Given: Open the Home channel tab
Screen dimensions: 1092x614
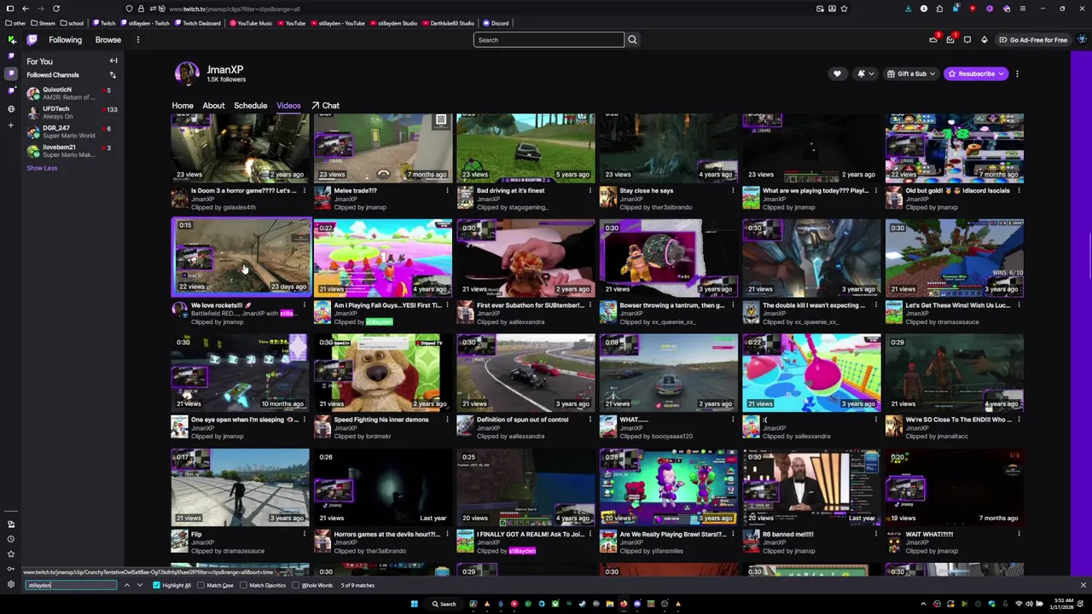Looking at the screenshot, I should [x=183, y=106].
